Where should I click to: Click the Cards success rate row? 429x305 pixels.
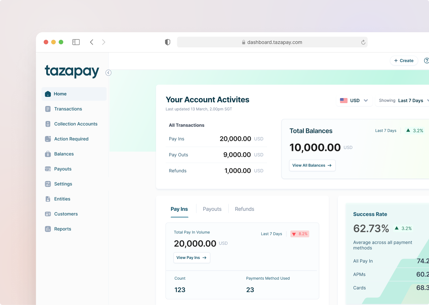coord(391,288)
